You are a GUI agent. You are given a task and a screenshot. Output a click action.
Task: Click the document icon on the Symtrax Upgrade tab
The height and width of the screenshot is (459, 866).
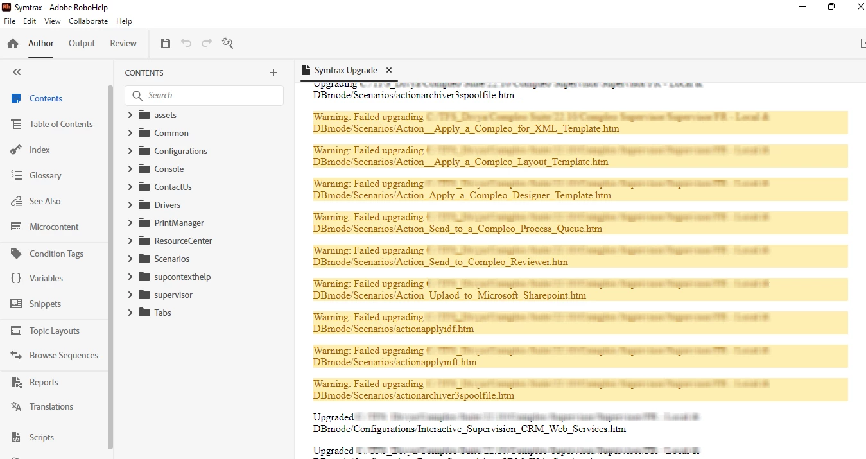click(306, 70)
